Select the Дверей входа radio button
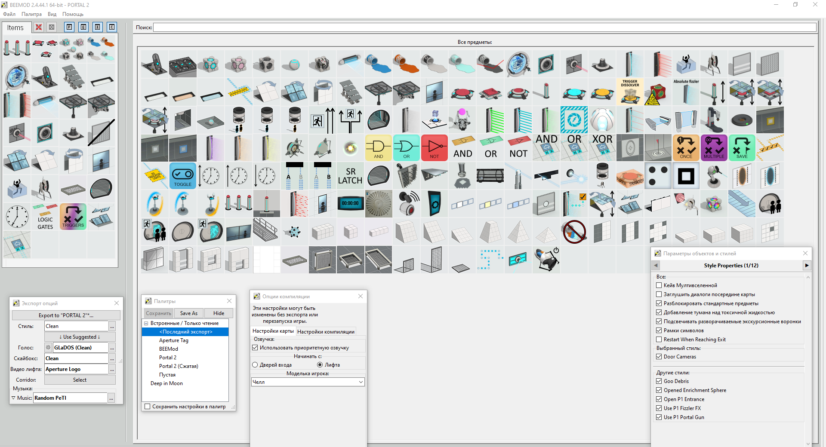Image resolution: width=826 pixels, height=447 pixels. (255, 365)
